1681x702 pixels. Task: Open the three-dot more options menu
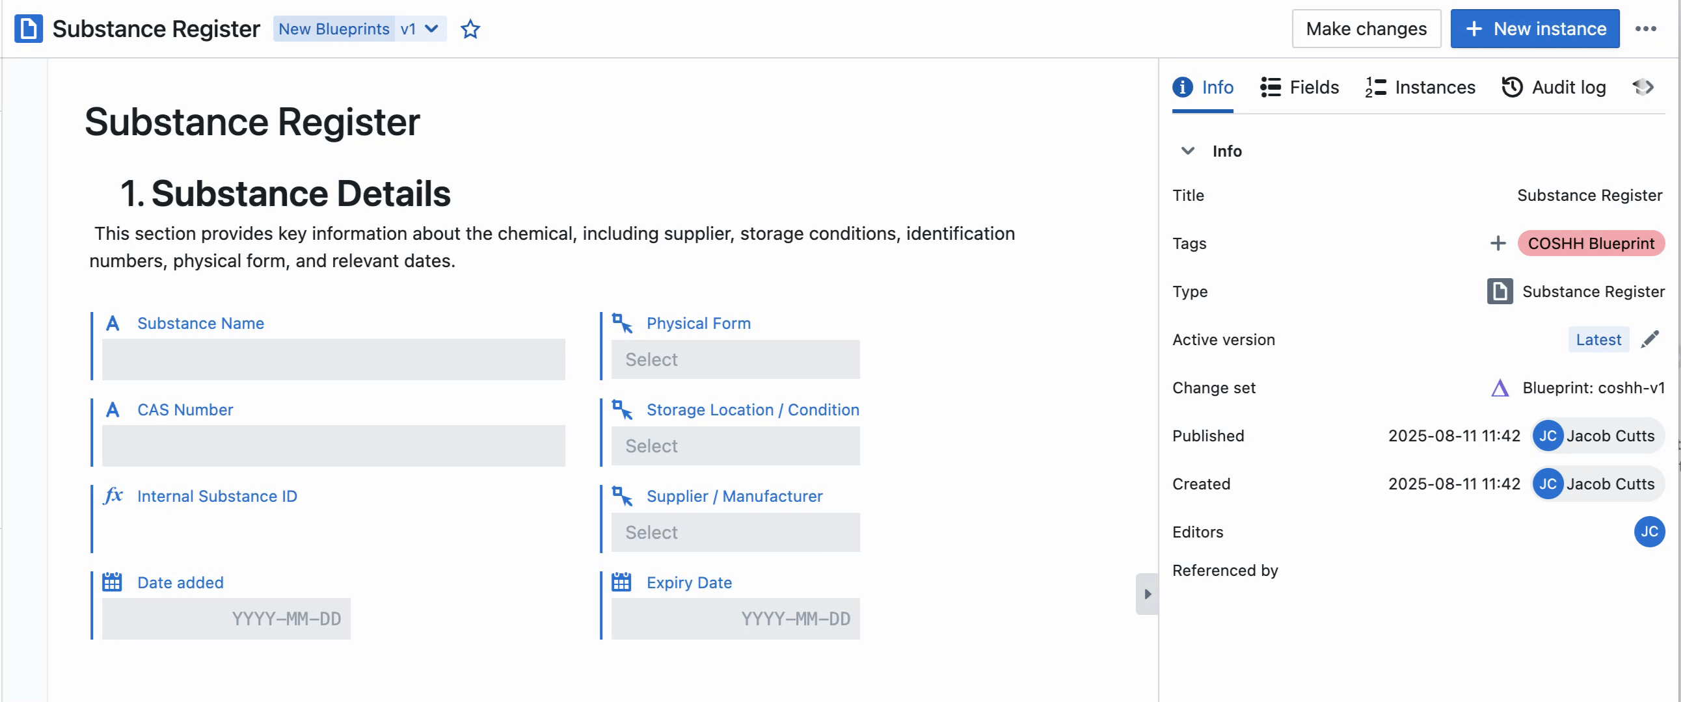pos(1645,29)
